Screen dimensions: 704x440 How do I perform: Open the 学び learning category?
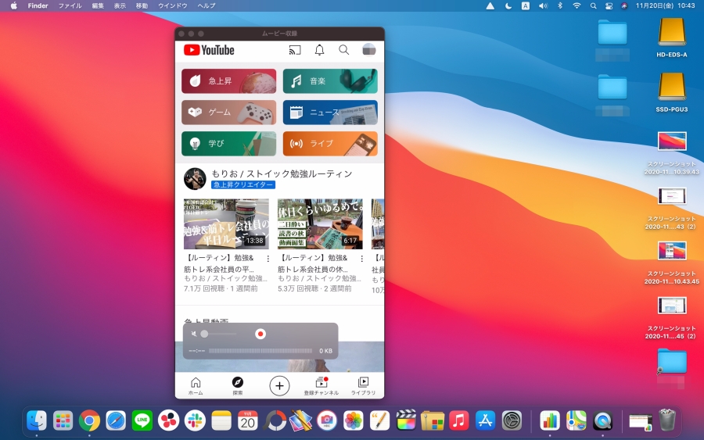(228, 144)
